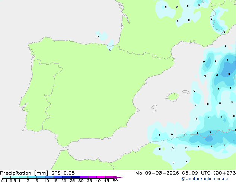The image size is (236, 182).
Task: Click the 'GFS 0.25' model label
Action: [63, 173]
